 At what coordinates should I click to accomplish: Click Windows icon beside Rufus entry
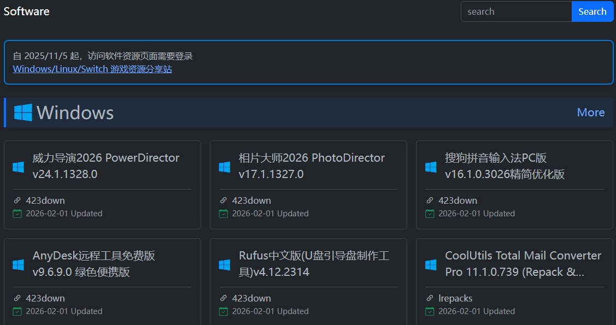pyautogui.click(x=225, y=264)
